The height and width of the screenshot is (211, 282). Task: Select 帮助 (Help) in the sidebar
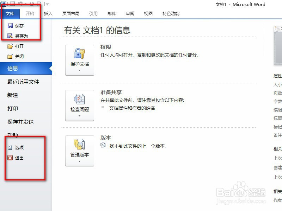(13, 135)
